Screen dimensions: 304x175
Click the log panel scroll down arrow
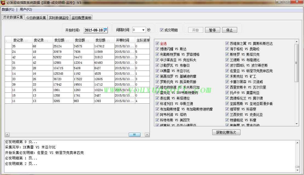pos(297,170)
